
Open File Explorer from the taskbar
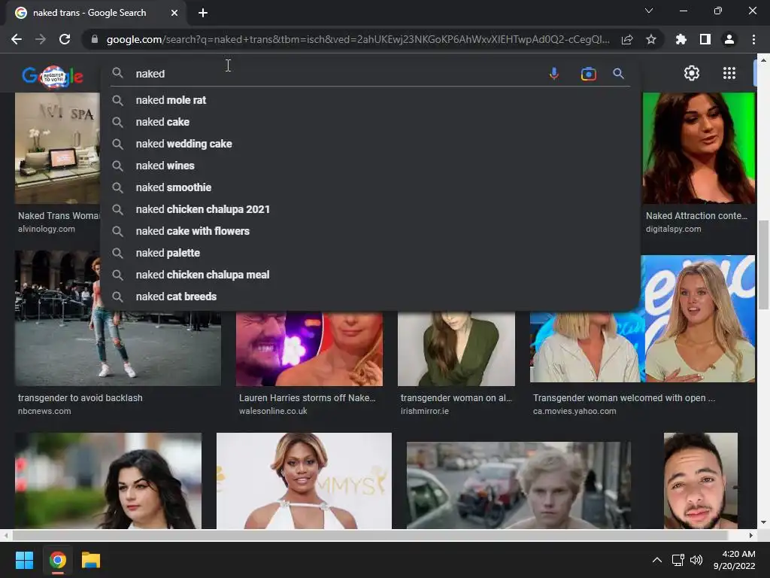(91, 560)
